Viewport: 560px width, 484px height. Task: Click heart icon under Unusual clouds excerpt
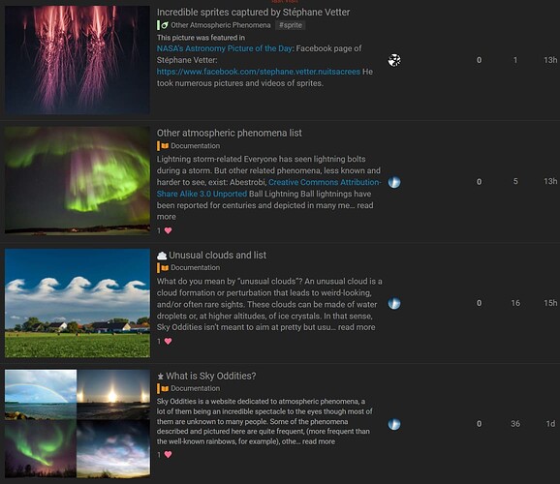point(168,342)
